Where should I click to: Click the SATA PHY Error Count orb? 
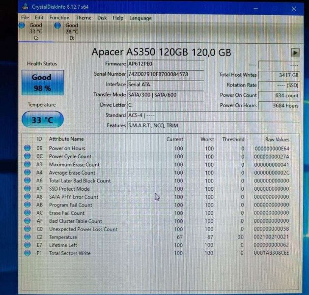[x=27, y=197]
